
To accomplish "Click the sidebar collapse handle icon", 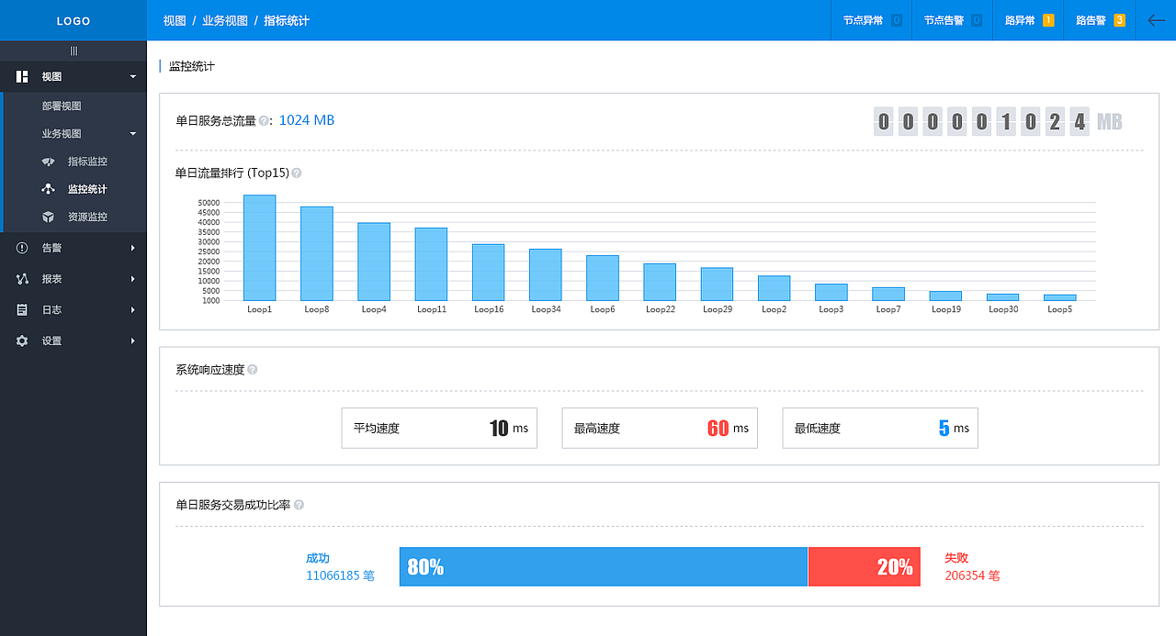I will [73, 50].
